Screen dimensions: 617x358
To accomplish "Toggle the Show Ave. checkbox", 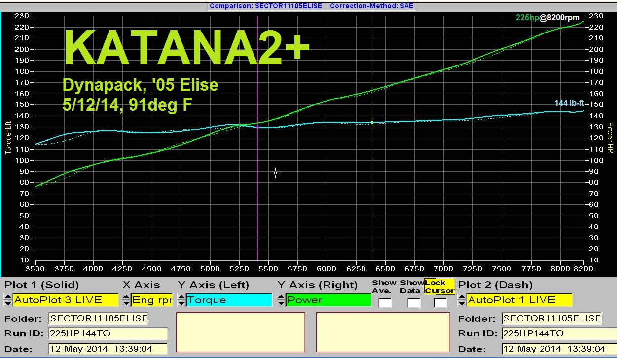I will (385, 303).
